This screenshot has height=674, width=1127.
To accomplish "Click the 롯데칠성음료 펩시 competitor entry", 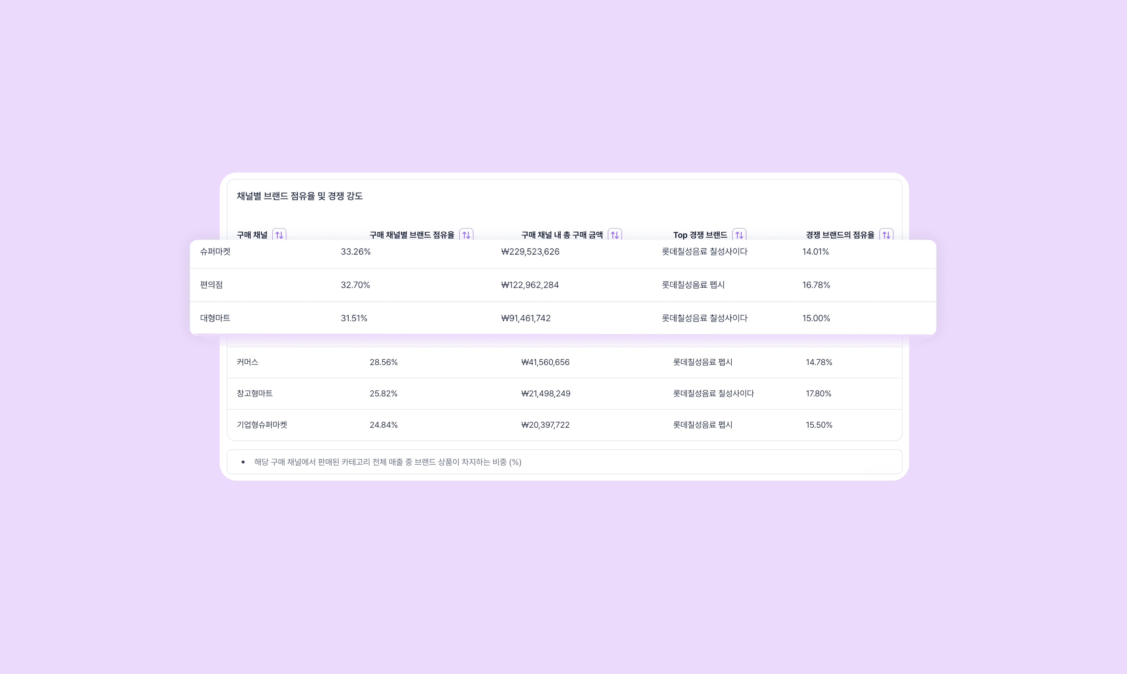I will tap(694, 285).
